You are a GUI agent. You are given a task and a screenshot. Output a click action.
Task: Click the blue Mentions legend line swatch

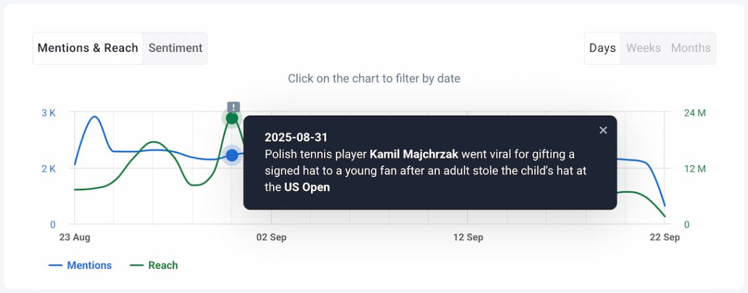pyautogui.click(x=55, y=265)
